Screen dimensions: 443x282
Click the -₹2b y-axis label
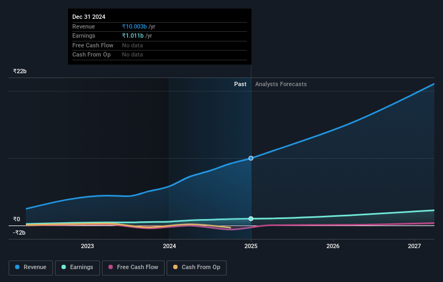tap(19, 232)
